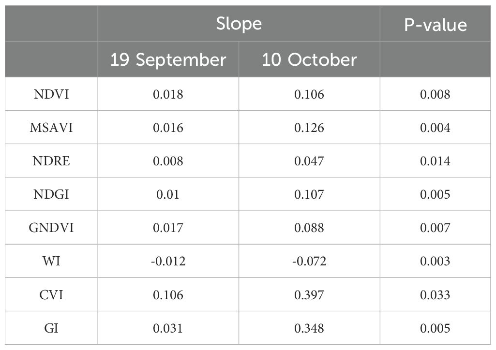Click the GNDVI row label

51,228
